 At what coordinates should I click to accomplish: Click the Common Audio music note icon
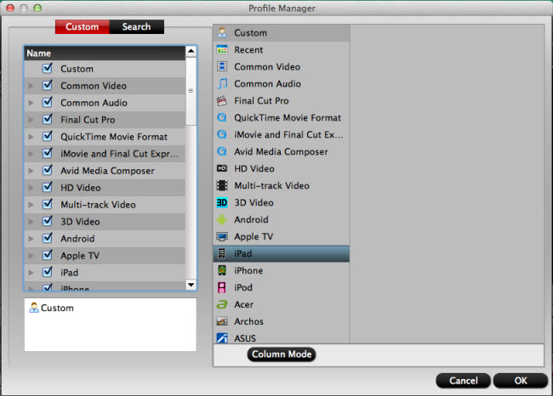[x=222, y=83]
